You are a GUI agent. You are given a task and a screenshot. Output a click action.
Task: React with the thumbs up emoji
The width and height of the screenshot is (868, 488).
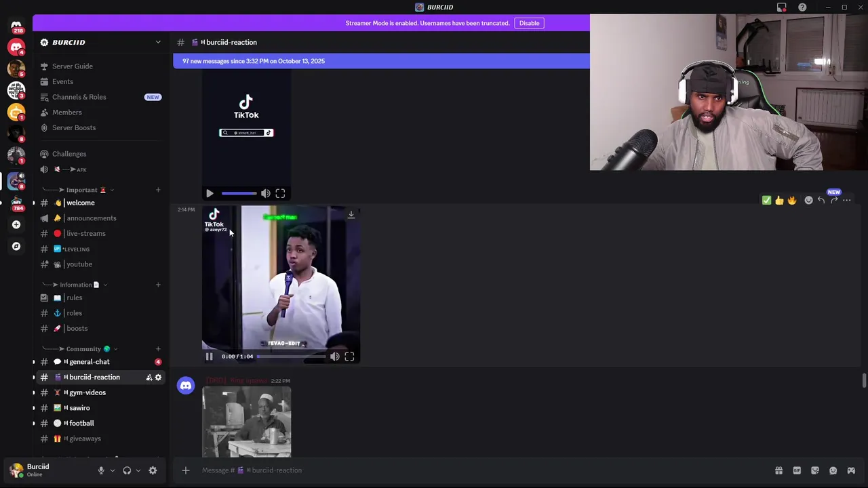coord(779,201)
